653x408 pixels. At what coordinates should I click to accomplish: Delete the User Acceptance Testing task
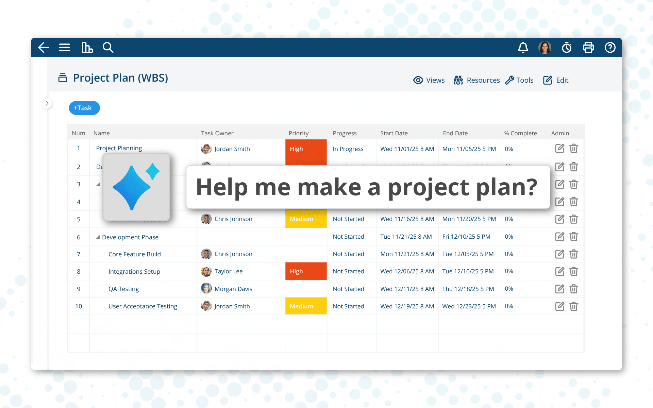[x=574, y=306]
